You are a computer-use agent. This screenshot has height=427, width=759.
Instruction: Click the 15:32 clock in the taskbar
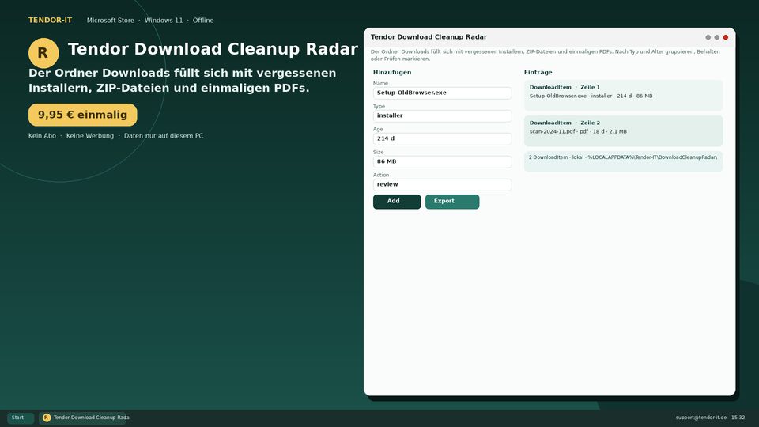click(738, 418)
